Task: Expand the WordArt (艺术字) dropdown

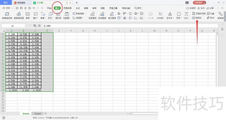Action: [173, 18]
